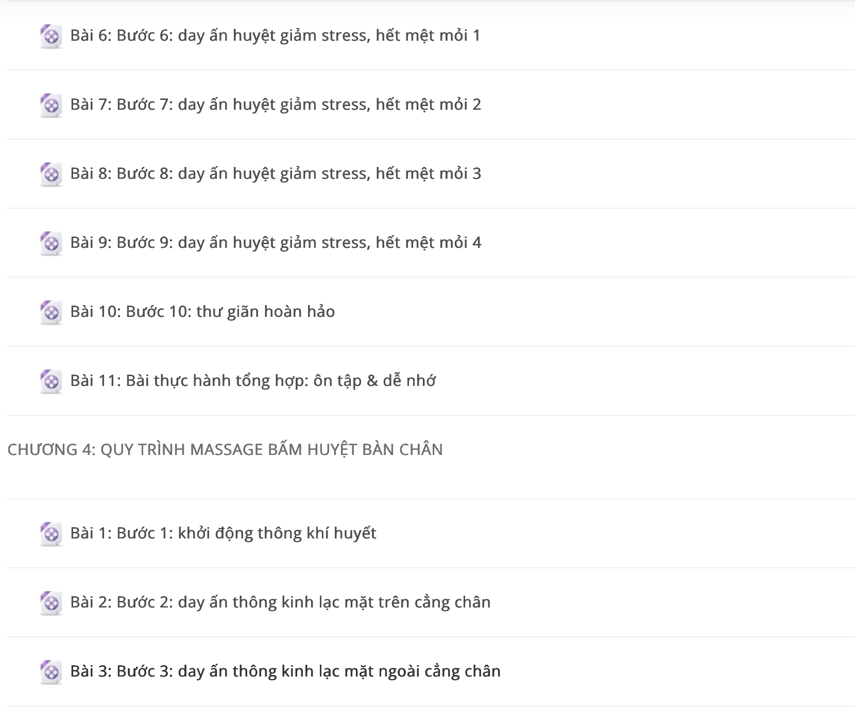The width and height of the screenshot is (855, 709).
Task: Open lesson Bài 6: giảm stress, hết mệt mỏi 1
Action: pos(275,36)
